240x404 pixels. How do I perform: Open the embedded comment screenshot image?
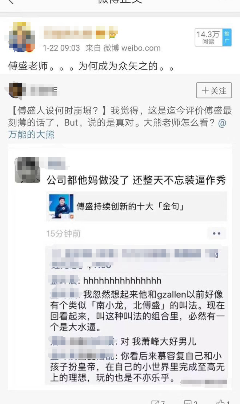(x=120, y=268)
